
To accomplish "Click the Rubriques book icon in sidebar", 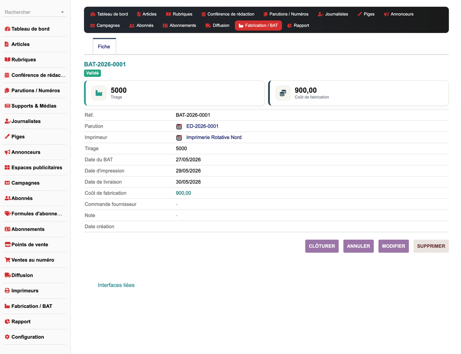I will pyautogui.click(x=7, y=60).
